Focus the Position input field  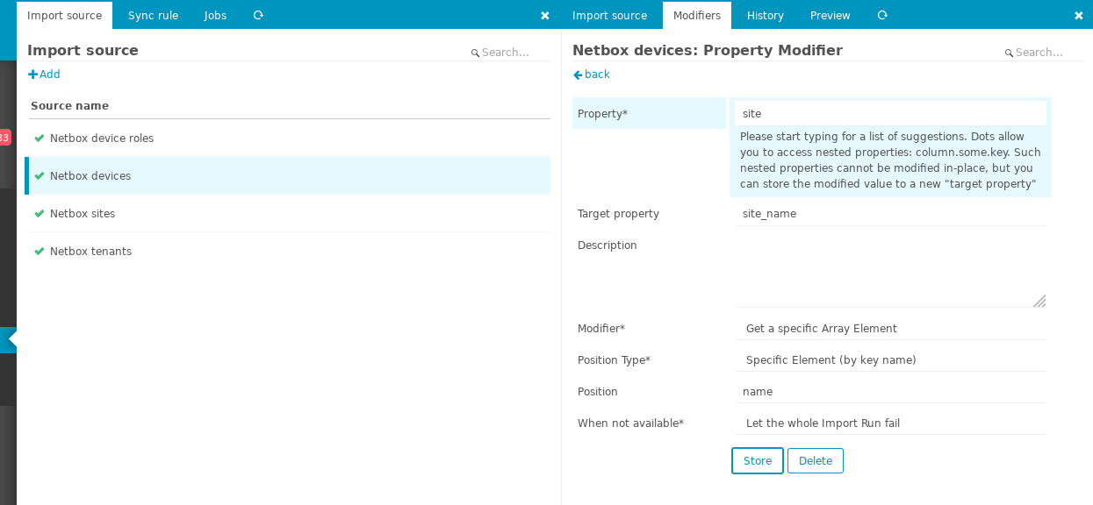point(891,392)
